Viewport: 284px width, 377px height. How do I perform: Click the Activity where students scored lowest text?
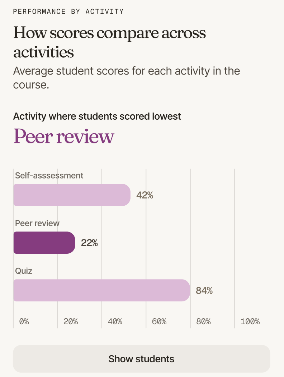97,116
